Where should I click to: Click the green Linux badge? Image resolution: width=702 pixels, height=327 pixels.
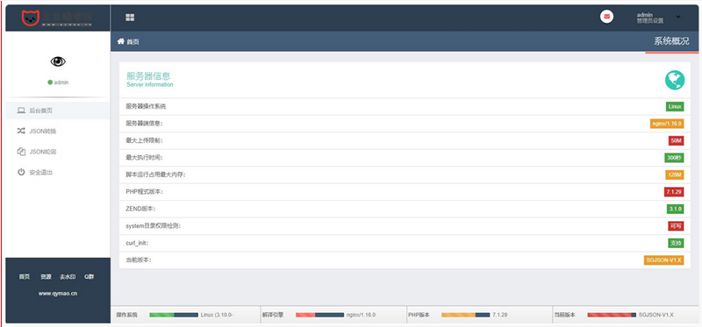coord(675,106)
